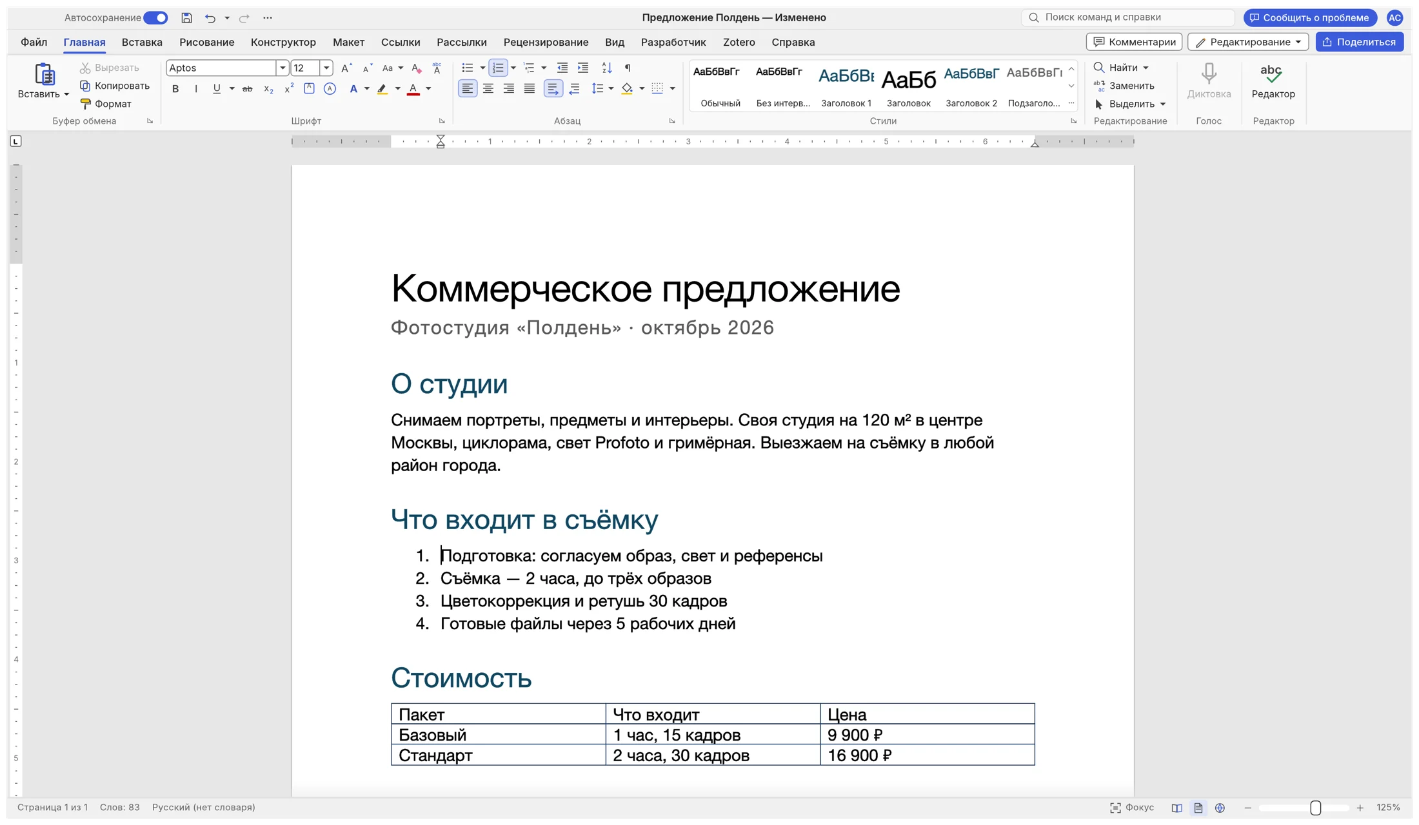Expand the Paste options arrow
1419x825 pixels.
(66, 94)
